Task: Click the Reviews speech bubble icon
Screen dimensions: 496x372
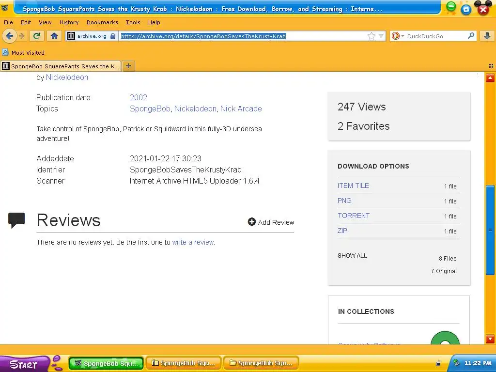Action: [16, 220]
